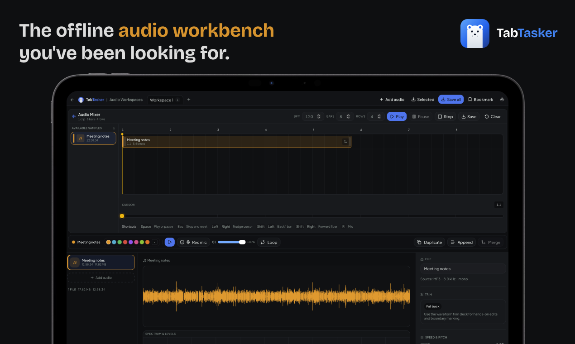Click bar 8 marker on the timeline ruler

pyautogui.click(x=456, y=130)
